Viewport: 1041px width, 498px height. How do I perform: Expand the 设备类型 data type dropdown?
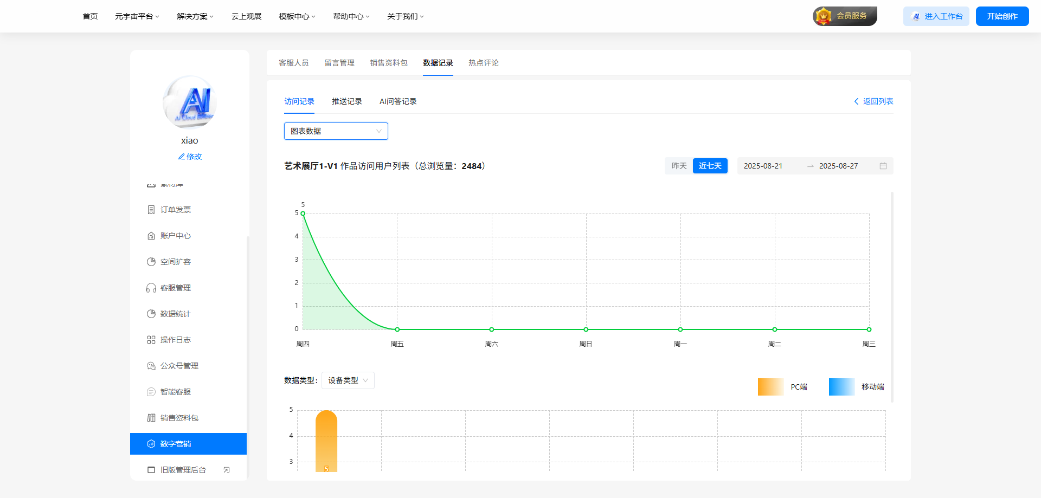[x=348, y=380]
